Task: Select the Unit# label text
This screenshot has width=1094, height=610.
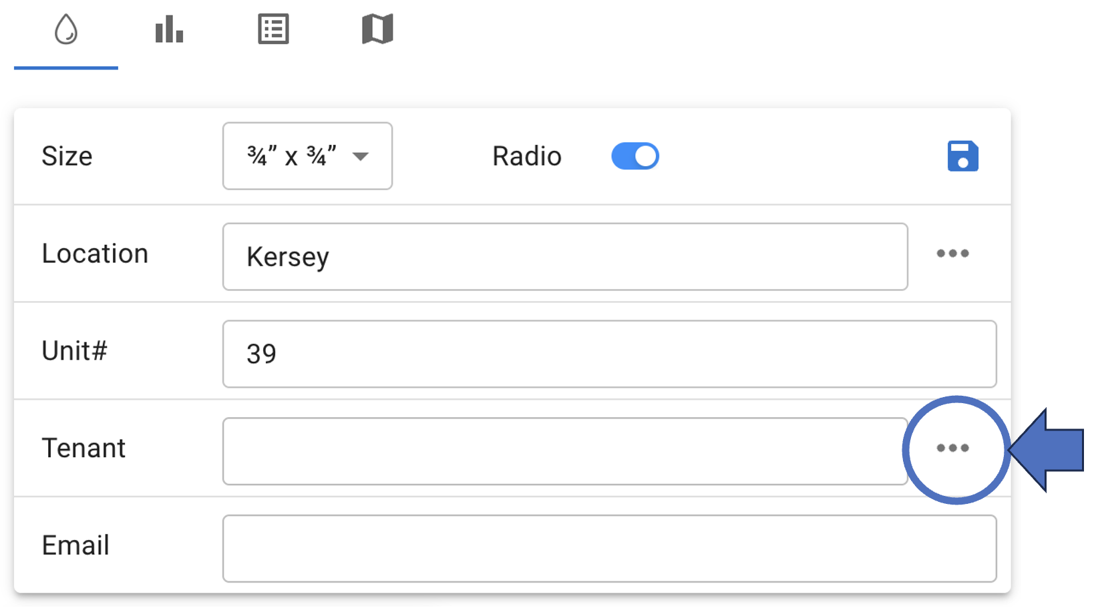Action: tap(74, 351)
